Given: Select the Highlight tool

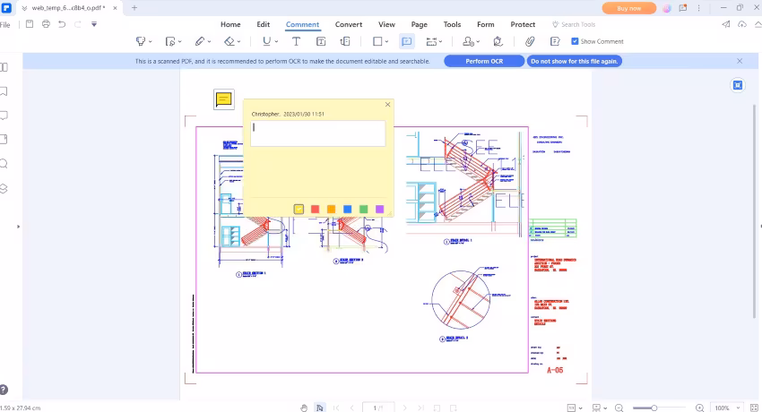Looking at the screenshot, I should coord(141,42).
